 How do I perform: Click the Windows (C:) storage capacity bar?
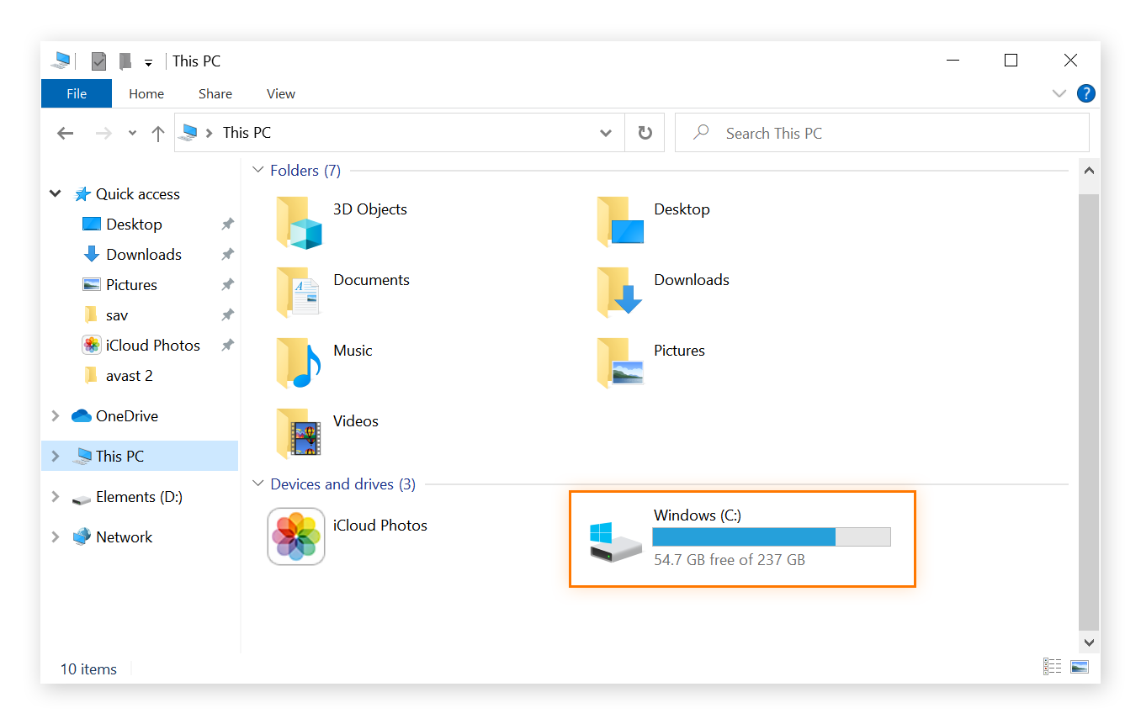coord(771,536)
